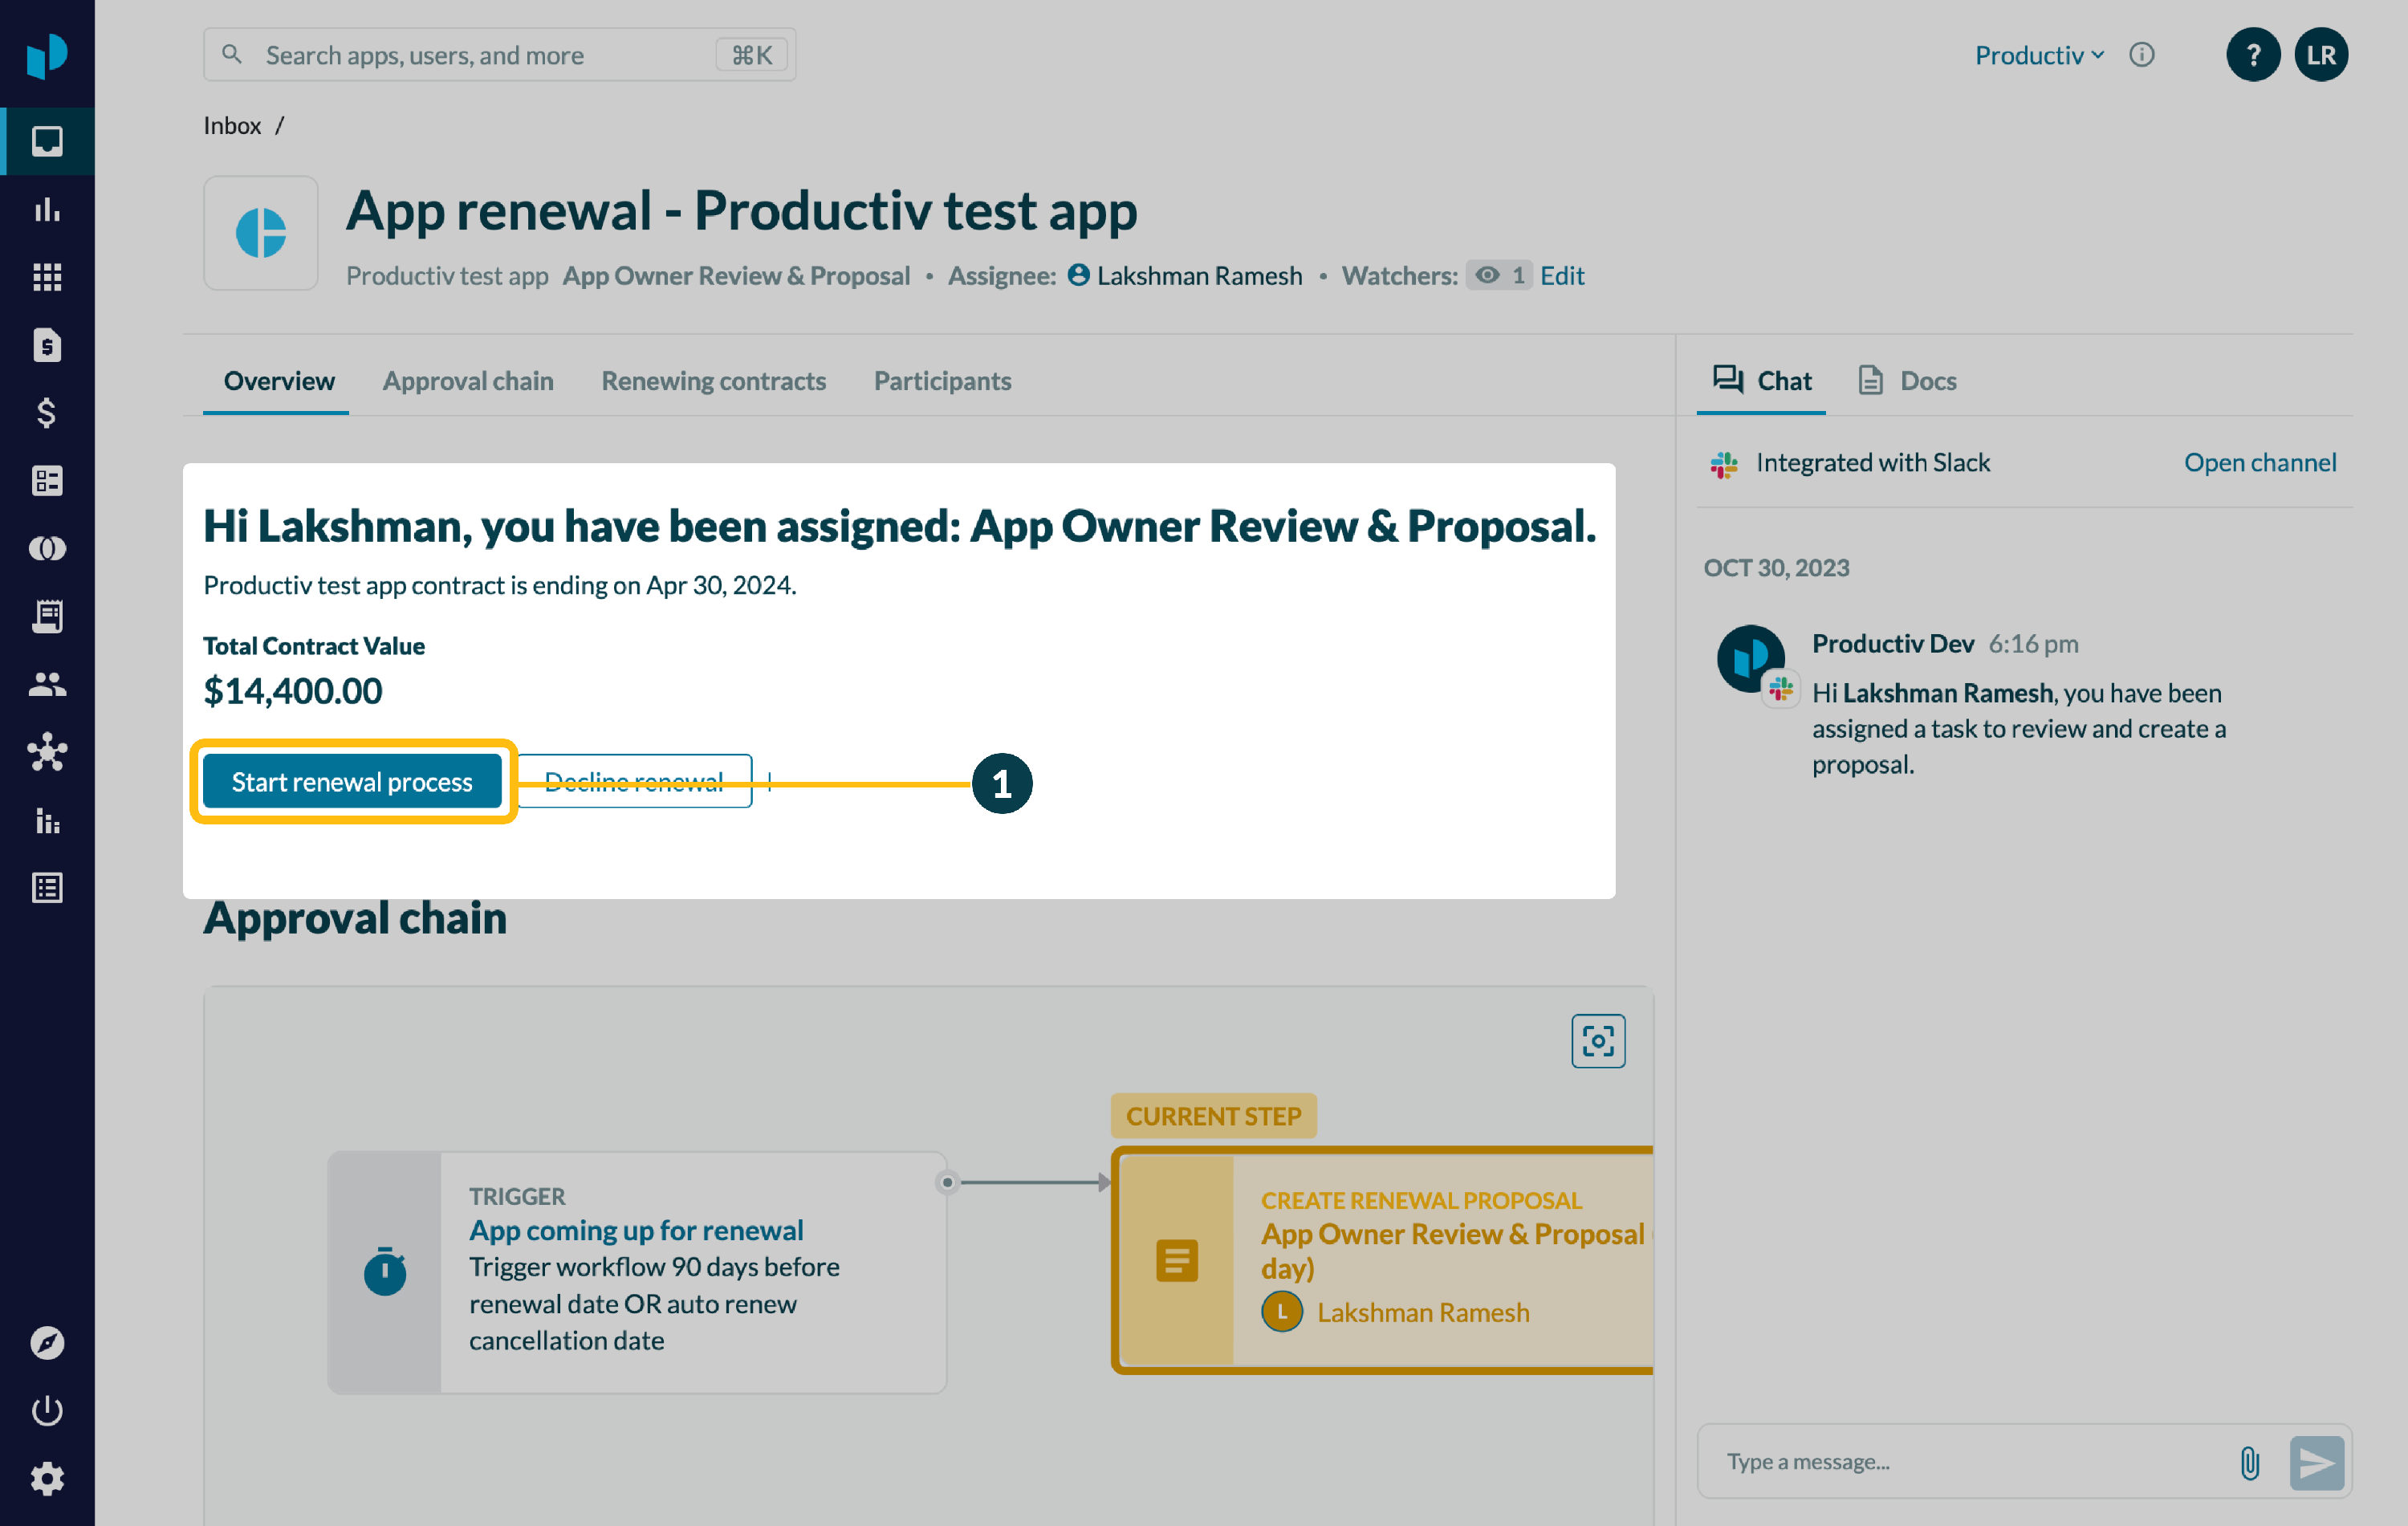This screenshot has height=1526, width=2408.
Task: Click the settings gear in sidebar
Action: (47, 1478)
